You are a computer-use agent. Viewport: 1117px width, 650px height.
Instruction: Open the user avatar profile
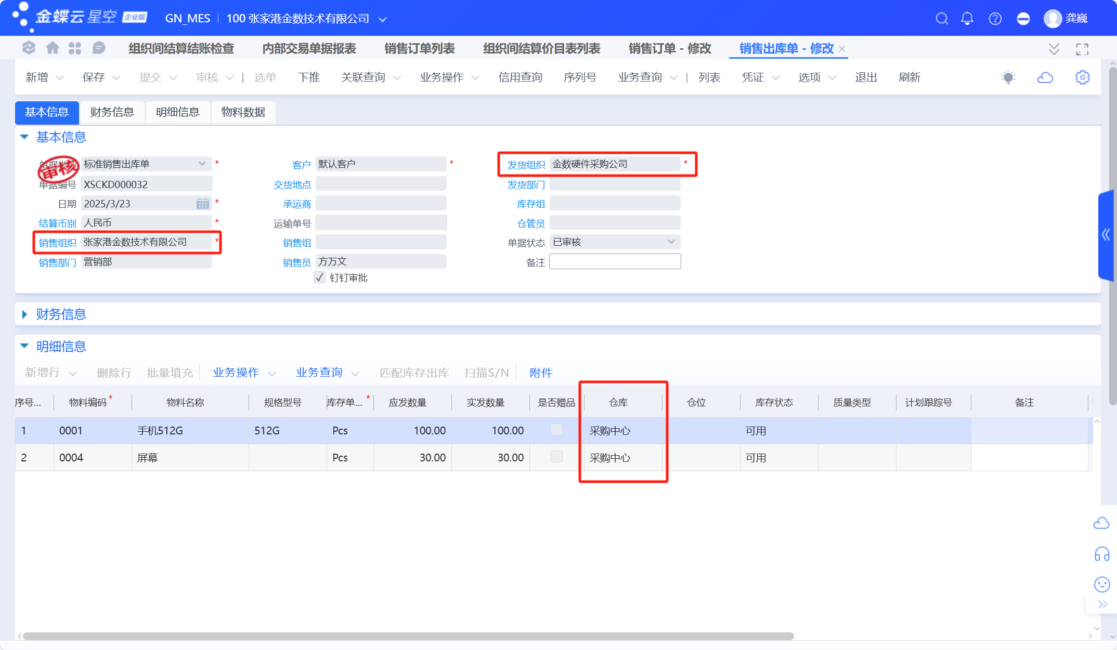click(1053, 19)
